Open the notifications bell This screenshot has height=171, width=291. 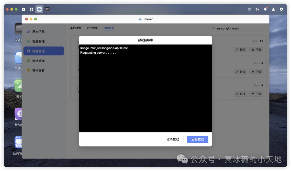[x=265, y=9]
